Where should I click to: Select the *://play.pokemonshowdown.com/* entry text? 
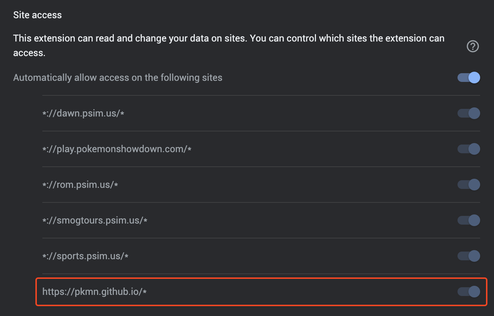point(117,149)
